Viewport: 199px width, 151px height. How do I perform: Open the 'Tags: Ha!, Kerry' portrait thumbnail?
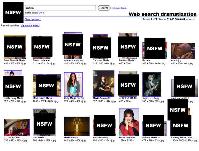click(152, 85)
